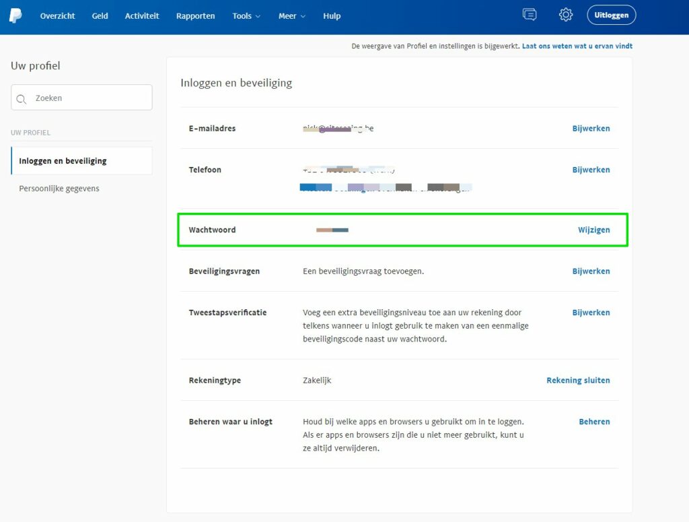This screenshot has height=522, width=689.
Task: Click the 'UW PROFIEL' section label
Action: pyautogui.click(x=30, y=133)
